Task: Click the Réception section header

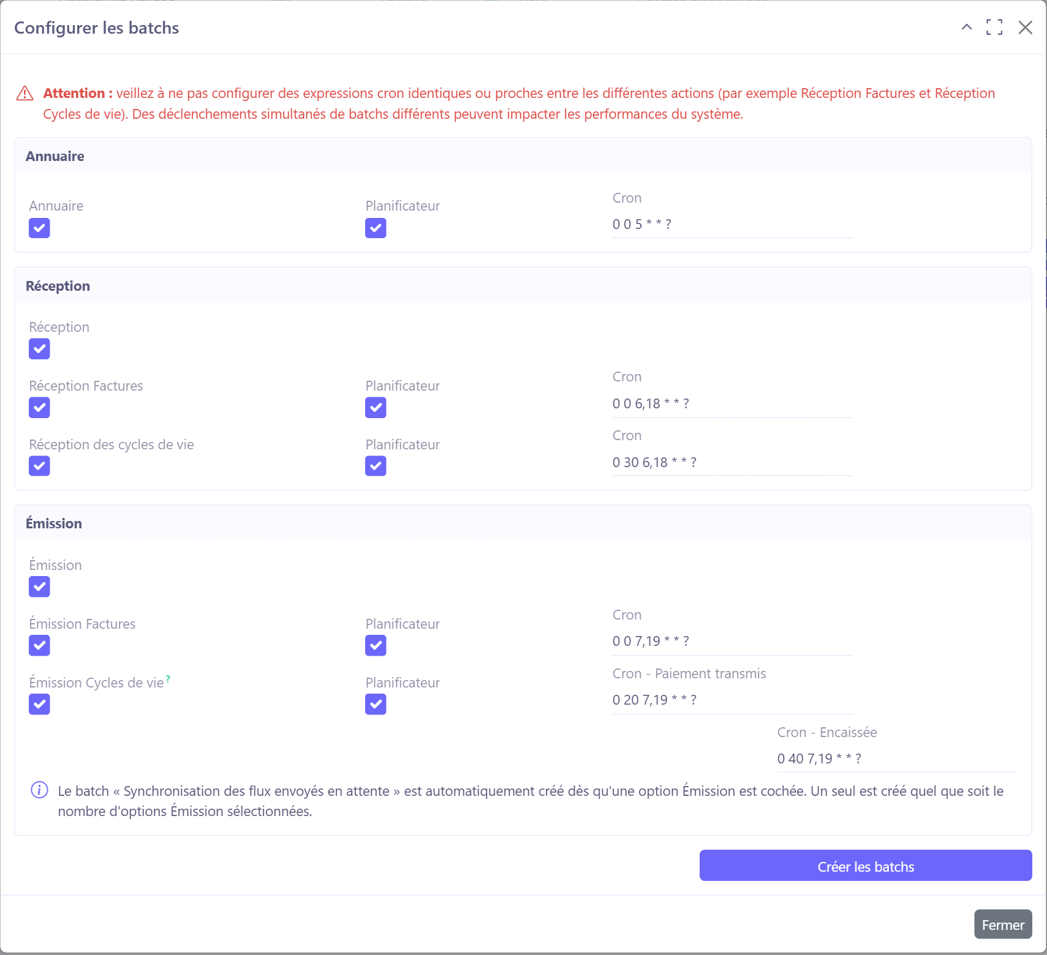Action: coord(523,286)
